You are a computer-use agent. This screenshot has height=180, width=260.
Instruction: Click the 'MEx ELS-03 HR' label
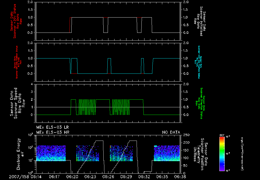point(53,132)
